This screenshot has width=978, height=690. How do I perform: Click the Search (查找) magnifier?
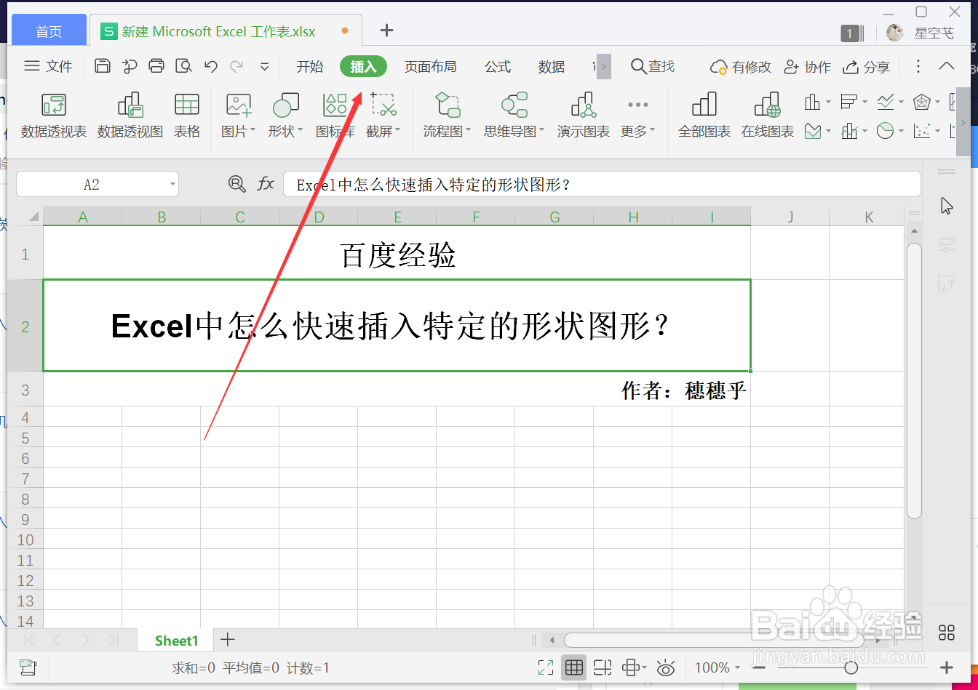coord(638,66)
